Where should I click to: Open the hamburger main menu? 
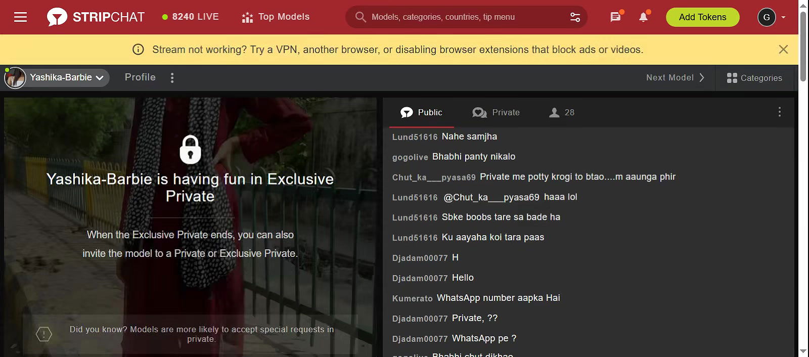(20, 17)
